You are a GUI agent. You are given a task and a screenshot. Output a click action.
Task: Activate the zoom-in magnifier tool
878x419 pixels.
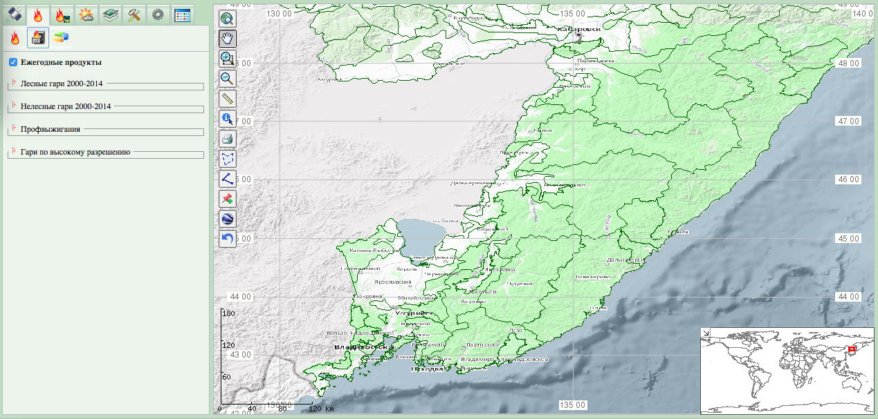tap(228, 59)
